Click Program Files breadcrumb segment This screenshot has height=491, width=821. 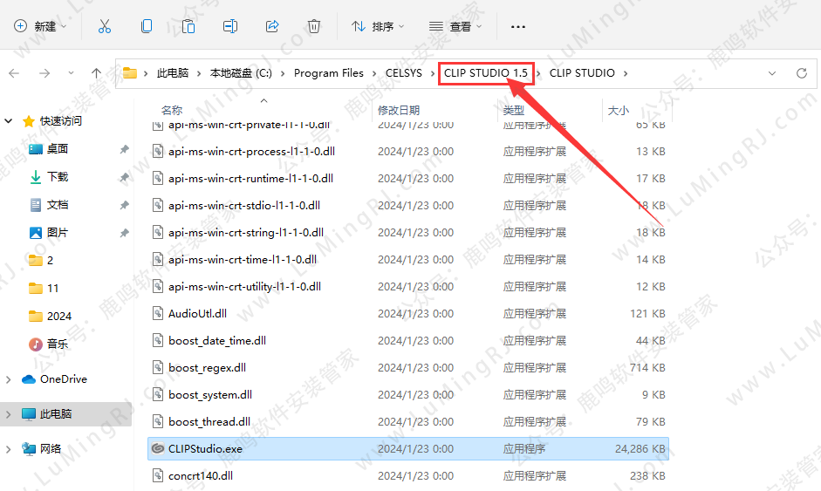328,73
